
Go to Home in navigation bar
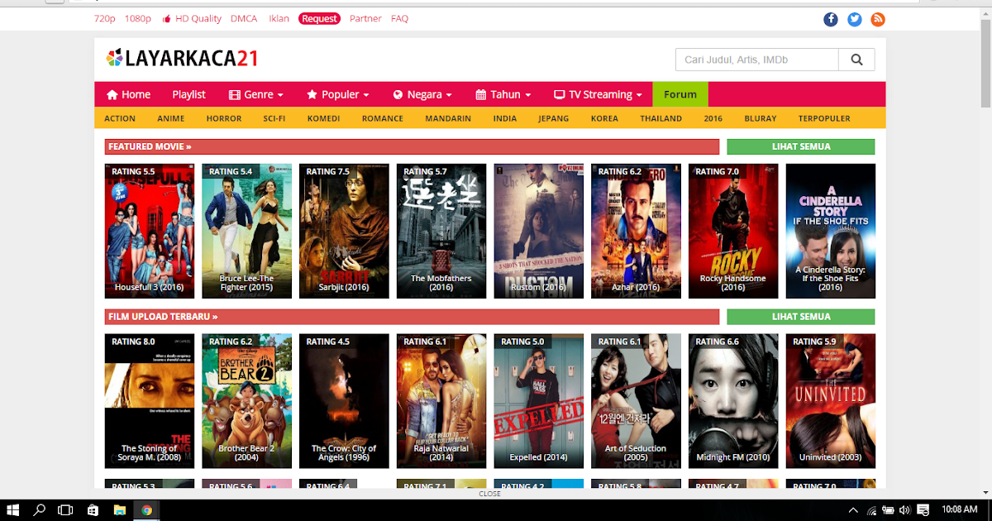tap(128, 94)
